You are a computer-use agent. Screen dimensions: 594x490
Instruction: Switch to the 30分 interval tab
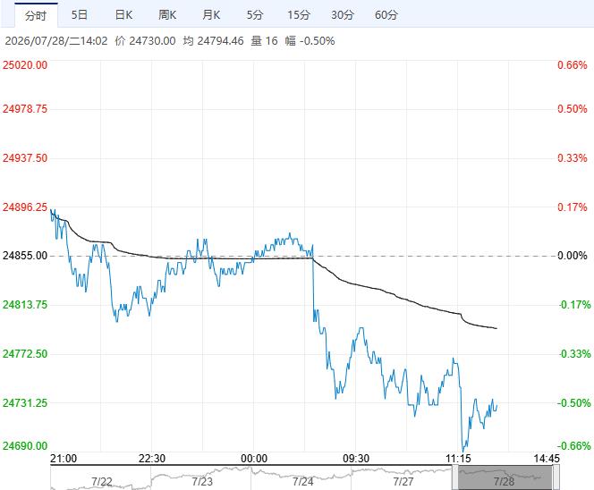(343, 15)
